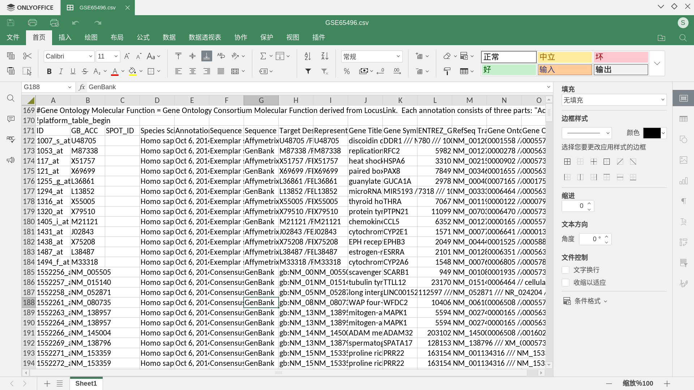The image size is (694, 390).
Task: Sort ascending A to Z
Action: [x=308, y=56]
